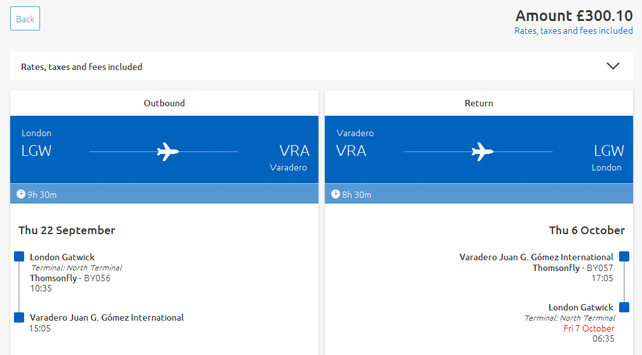This screenshot has width=642, height=355.
Task: Click the outbound airplane icon
Action: (x=168, y=151)
